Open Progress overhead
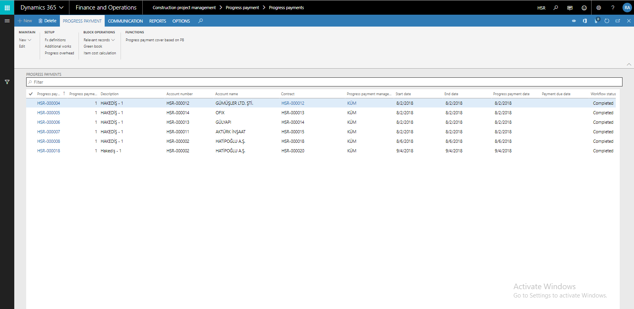Viewport: 634px width, 309px height. pyautogui.click(x=59, y=53)
